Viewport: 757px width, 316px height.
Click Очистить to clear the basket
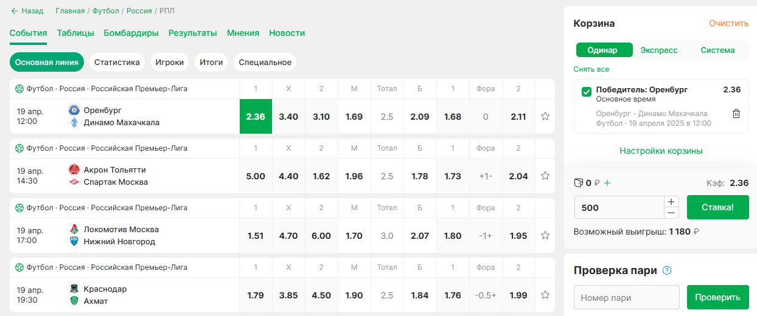click(x=728, y=23)
